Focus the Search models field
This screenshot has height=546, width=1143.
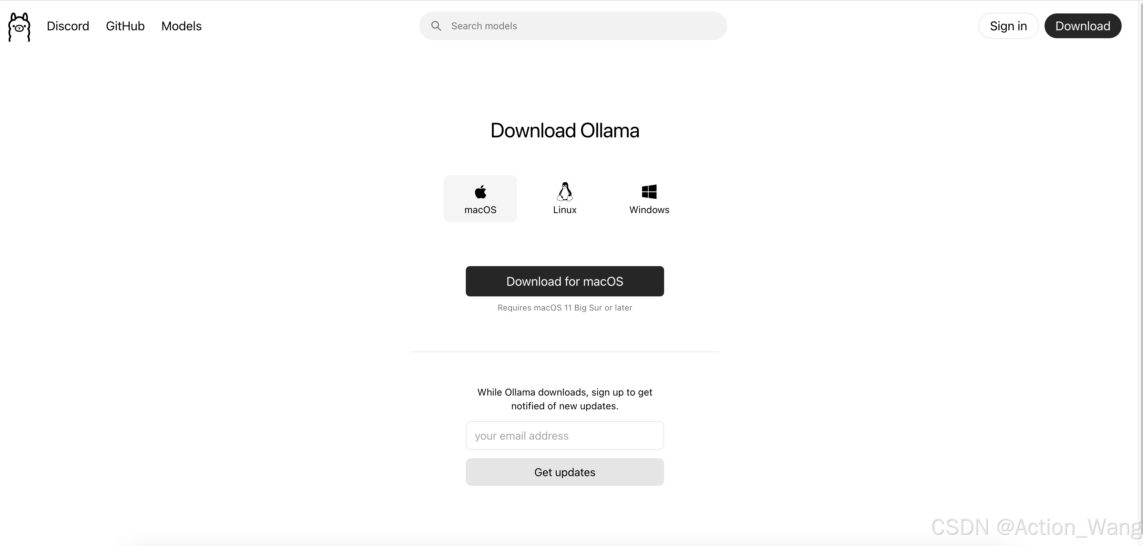coord(573,26)
